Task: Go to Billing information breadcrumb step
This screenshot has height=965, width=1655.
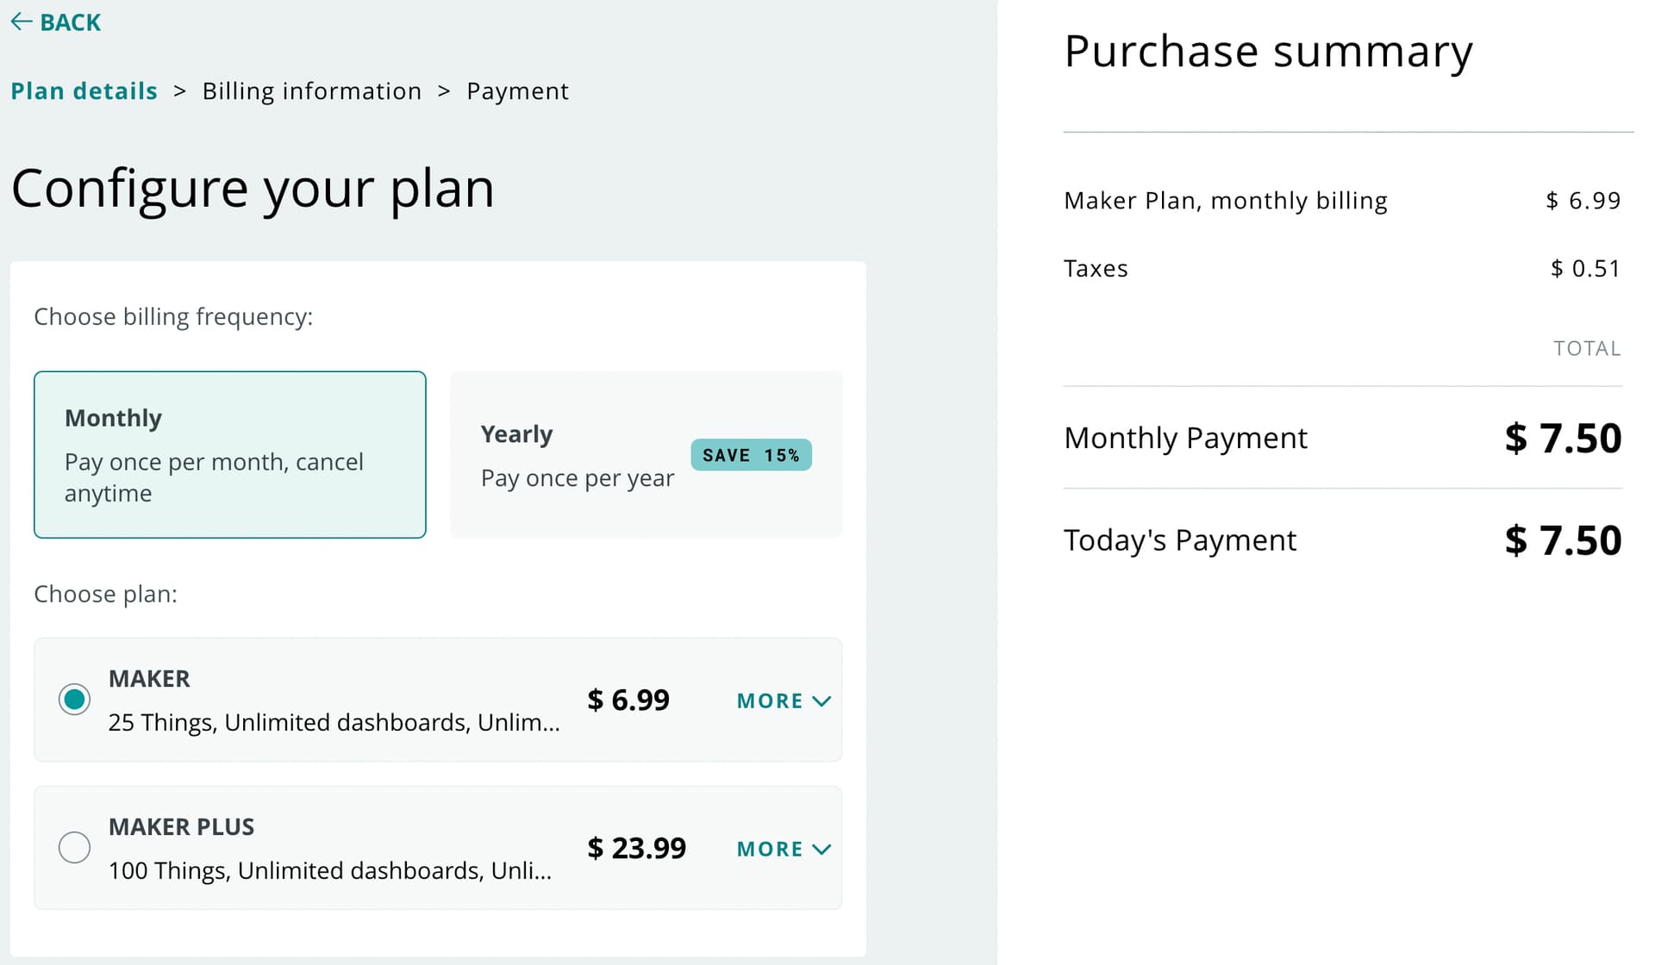Action: (311, 91)
